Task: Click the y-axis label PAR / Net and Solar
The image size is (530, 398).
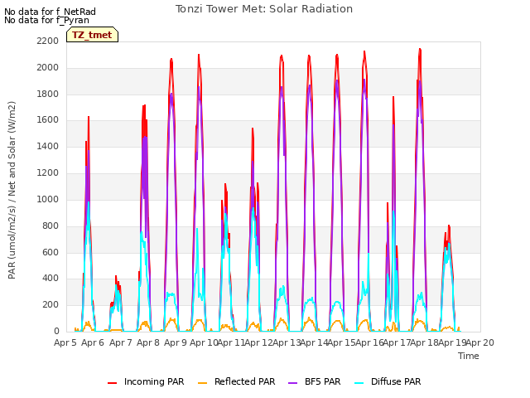Action: click(12, 190)
